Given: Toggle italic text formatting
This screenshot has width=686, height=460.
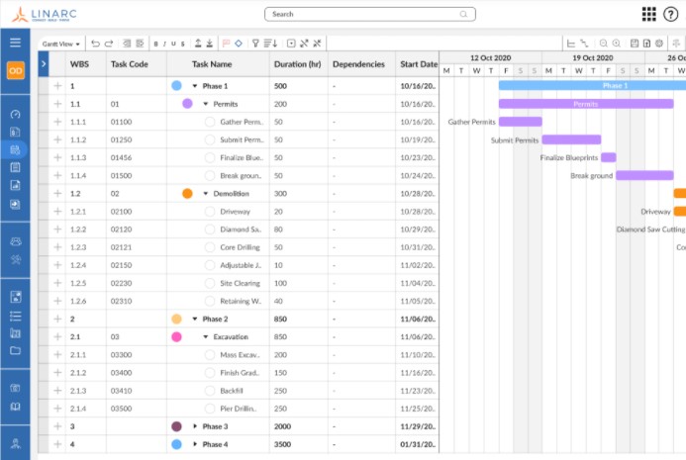Looking at the screenshot, I should tap(164, 44).
